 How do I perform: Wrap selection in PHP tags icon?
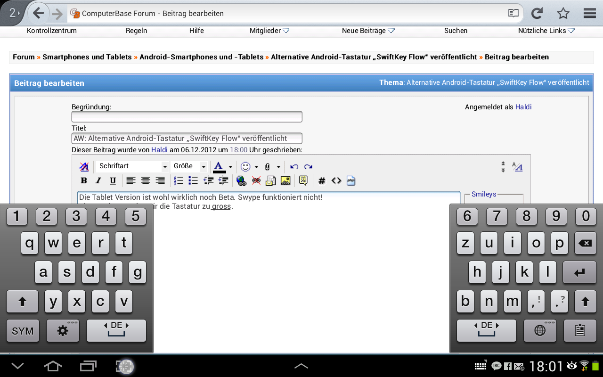[x=351, y=180]
